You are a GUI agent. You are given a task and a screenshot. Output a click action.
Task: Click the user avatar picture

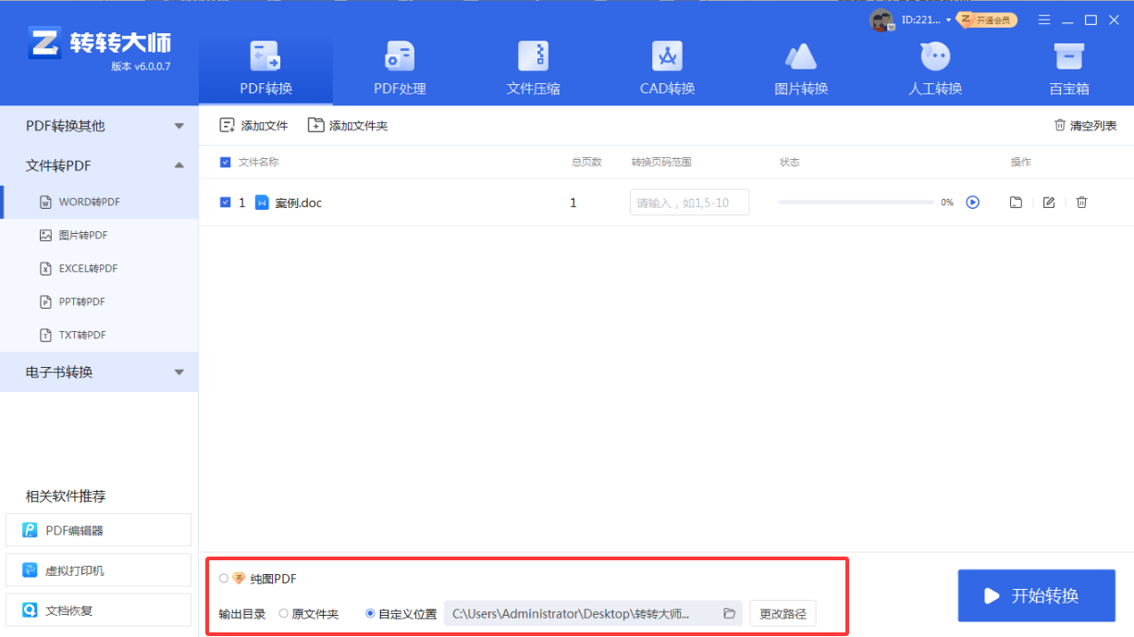tap(882, 19)
